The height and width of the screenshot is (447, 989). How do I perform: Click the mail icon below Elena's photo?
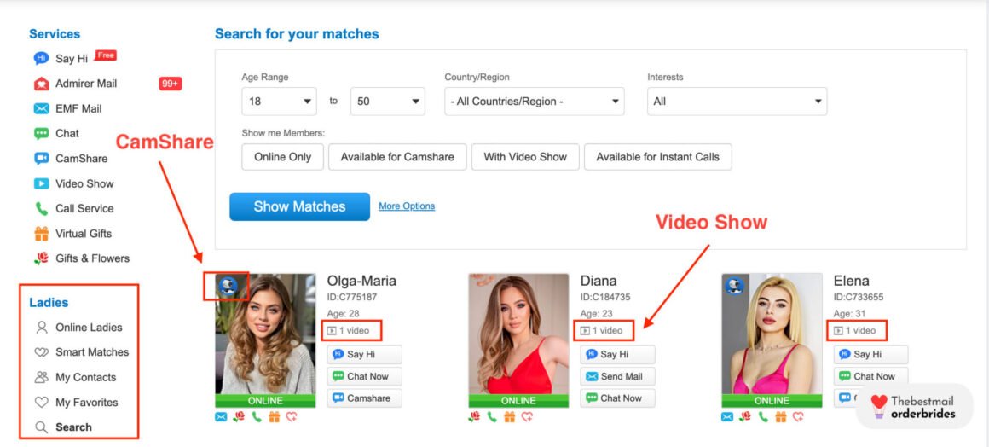(727, 416)
